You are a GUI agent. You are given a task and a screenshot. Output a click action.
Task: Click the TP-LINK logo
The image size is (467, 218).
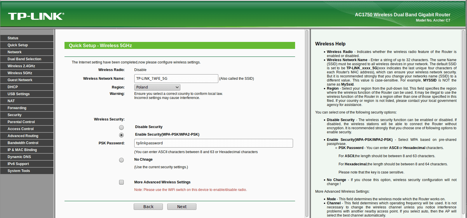[36, 16]
